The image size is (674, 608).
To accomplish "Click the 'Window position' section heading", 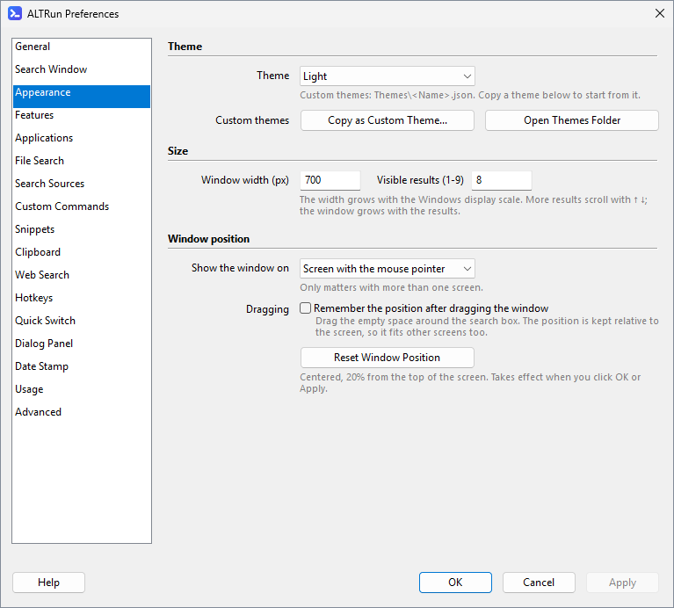I will click(208, 239).
